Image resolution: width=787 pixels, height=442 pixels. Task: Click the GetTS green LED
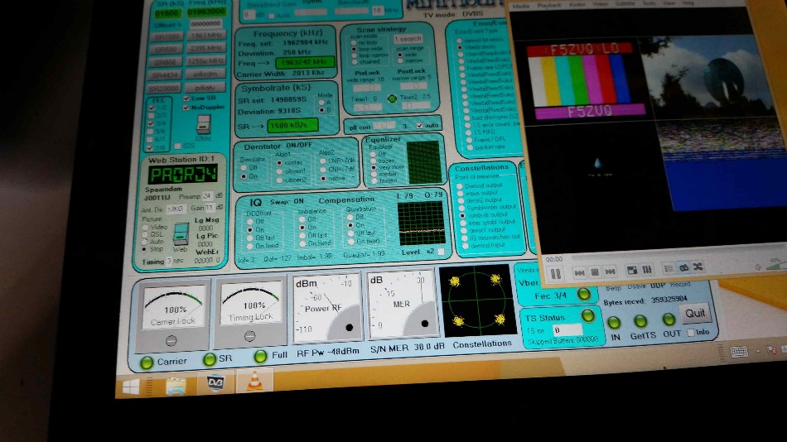640,320
